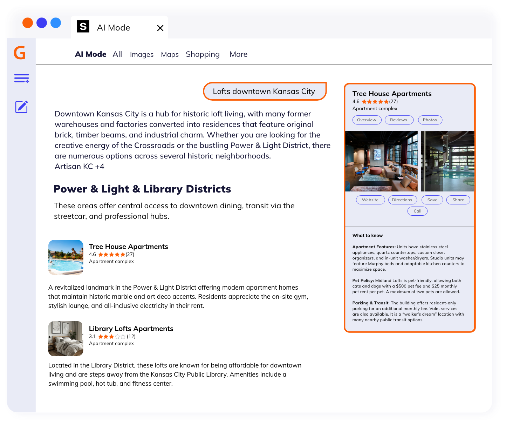Click the 3.1 star rating for Library Lofts
This screenshot has height=425, width=506.
click(112, 337)
